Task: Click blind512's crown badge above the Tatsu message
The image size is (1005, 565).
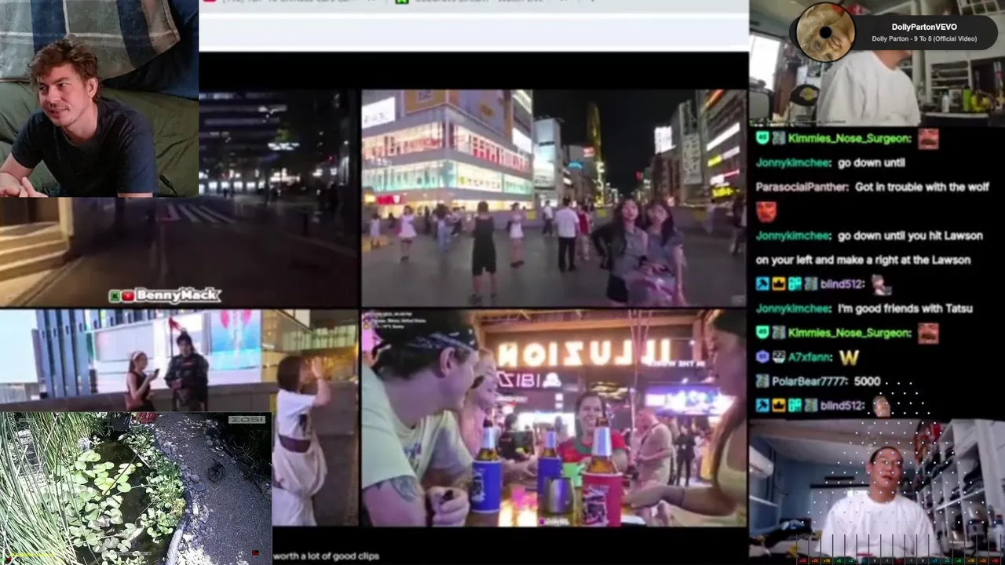Action: point(778,284)
